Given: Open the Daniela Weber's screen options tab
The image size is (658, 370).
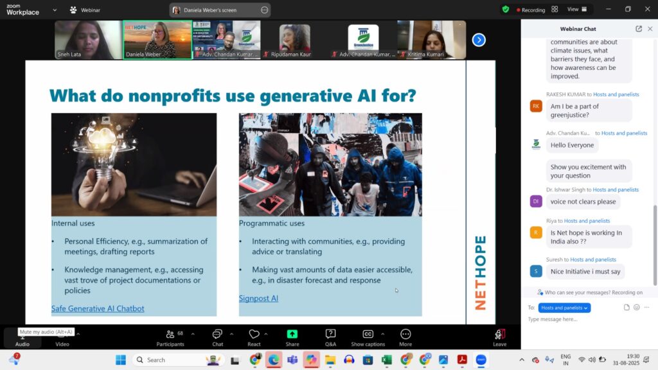Looking at the screenshot, I should 265,10.
